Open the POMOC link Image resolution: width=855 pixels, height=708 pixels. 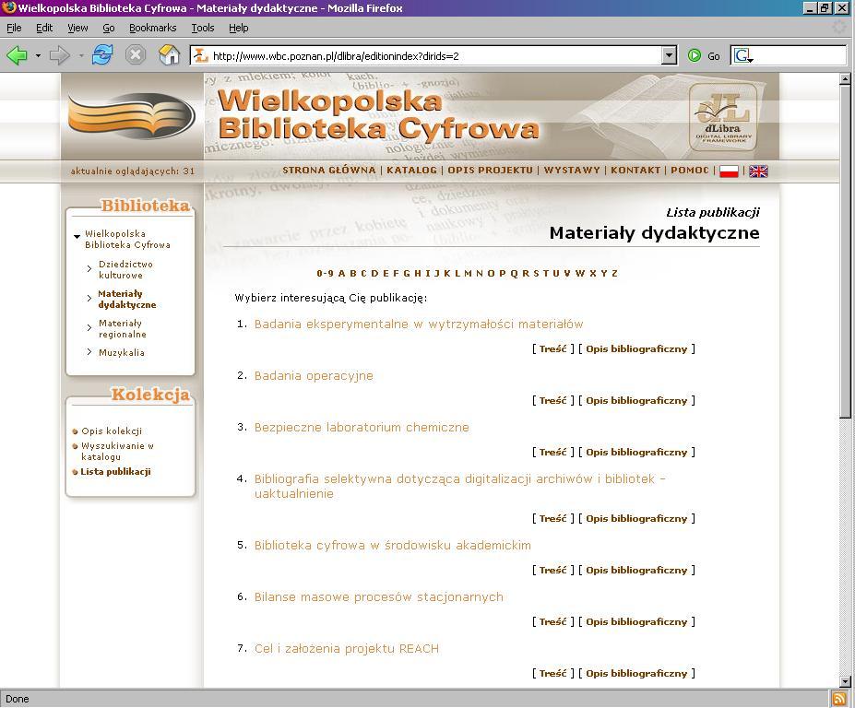[x=690, y=170]
